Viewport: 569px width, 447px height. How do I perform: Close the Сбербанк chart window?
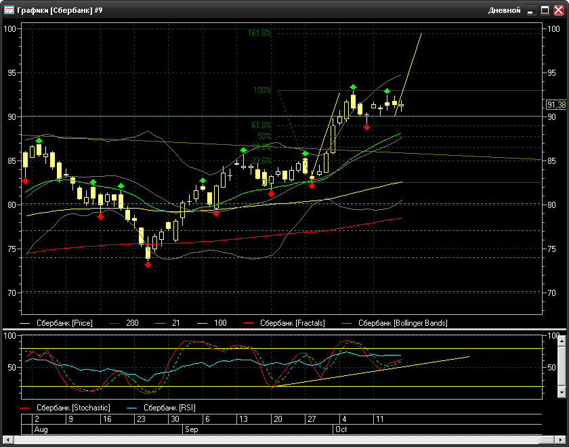[558, 11]
